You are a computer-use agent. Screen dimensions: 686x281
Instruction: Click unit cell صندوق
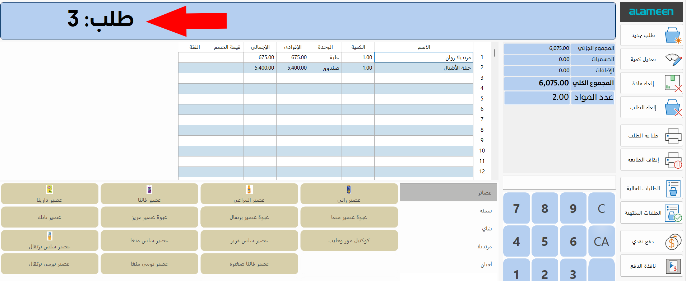[x=325, y=68]
